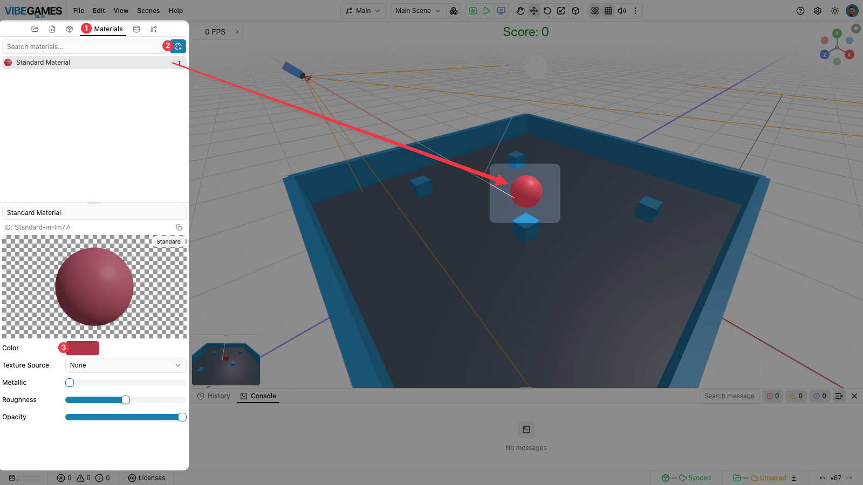This screenshot has width=863, height=485.
Task: Switch to the Materials tab
Action: point(103,29)
